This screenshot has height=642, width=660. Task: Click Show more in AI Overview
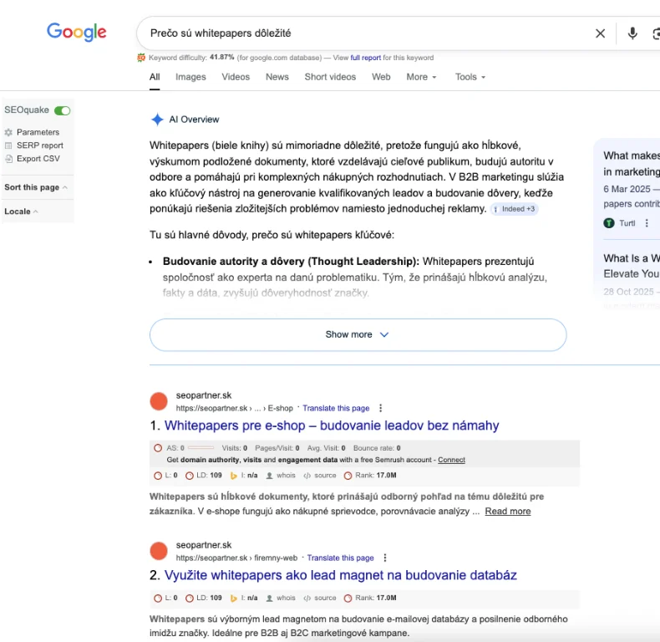click(x=358, y=334)
